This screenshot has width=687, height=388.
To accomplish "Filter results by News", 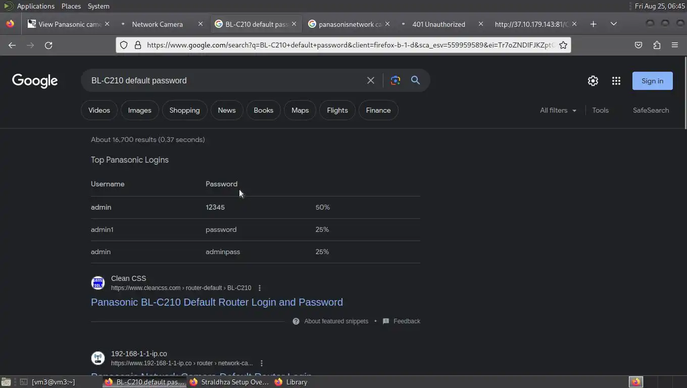I will tap(226, 110).
